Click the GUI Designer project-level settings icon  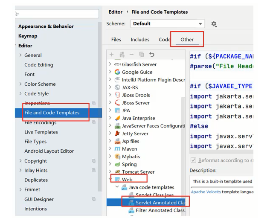pos(94,199)
